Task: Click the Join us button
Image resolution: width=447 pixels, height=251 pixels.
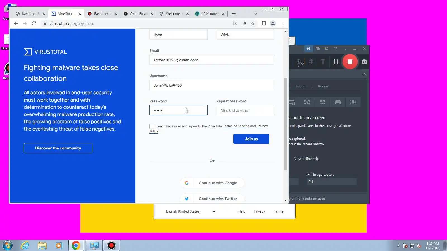Action: point(251,139)
